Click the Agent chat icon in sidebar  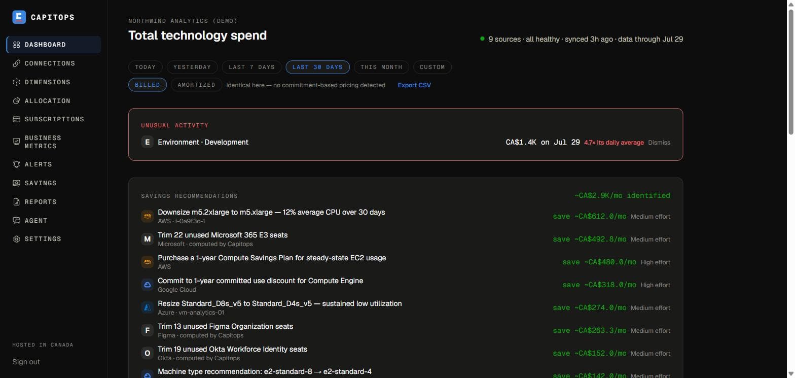click(16, 221)
